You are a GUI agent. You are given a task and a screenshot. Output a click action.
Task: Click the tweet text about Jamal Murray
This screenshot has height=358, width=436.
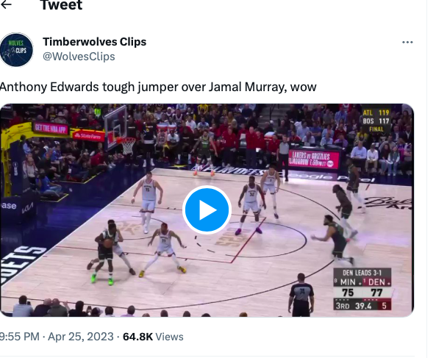coord(158,87)
